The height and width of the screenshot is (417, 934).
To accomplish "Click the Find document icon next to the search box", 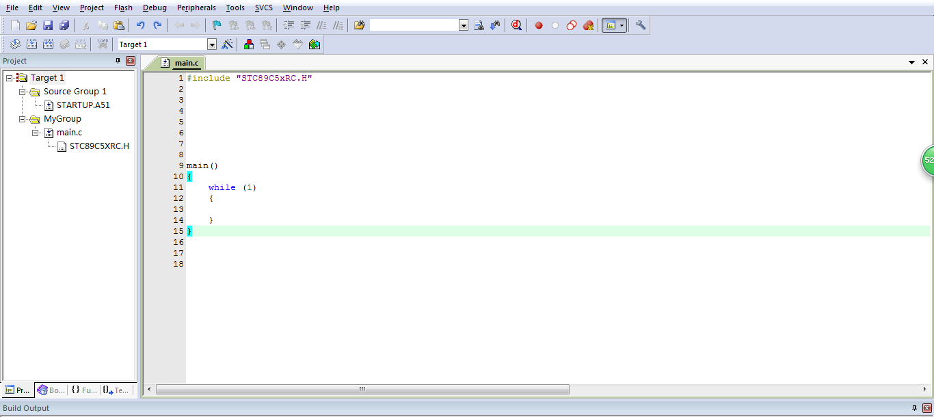I will (x=479, y=25).
